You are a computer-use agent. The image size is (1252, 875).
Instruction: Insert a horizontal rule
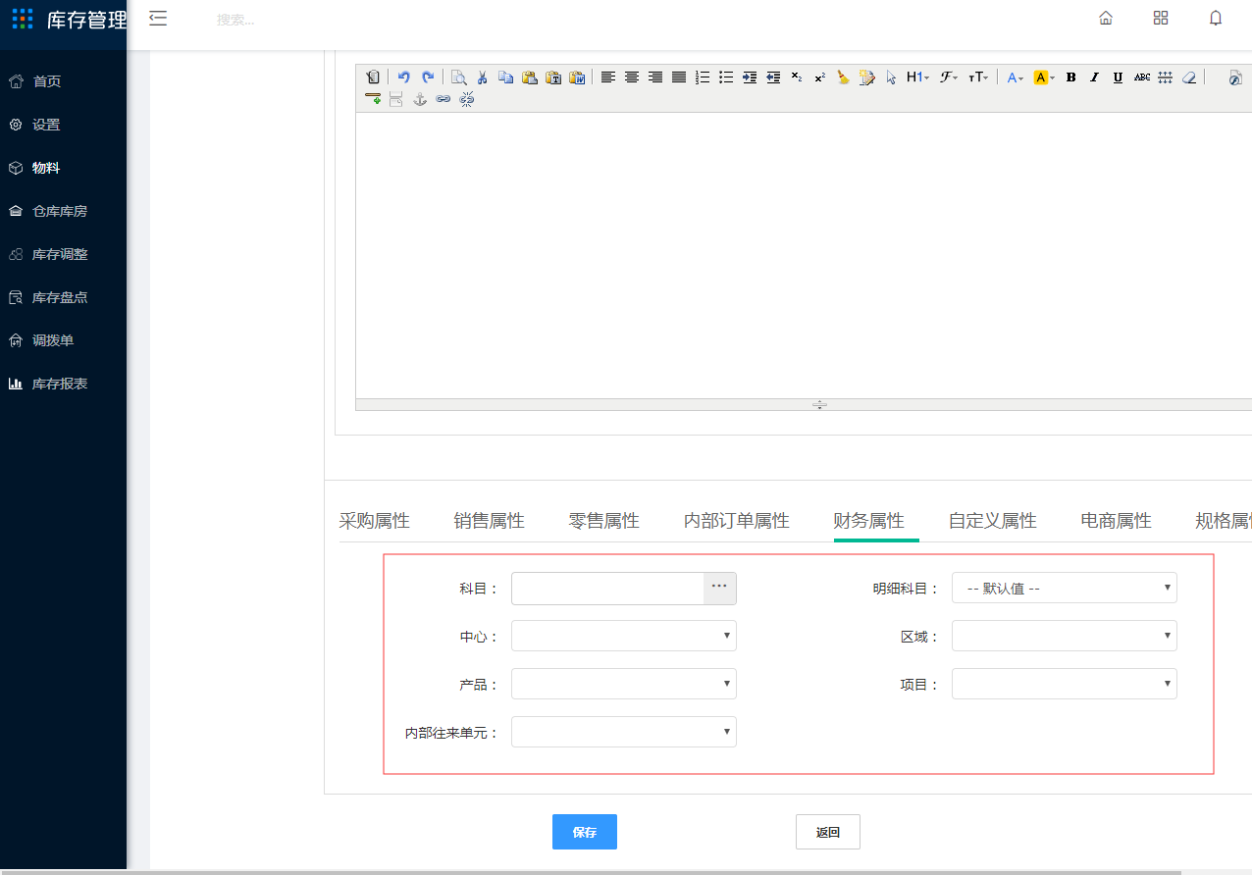(373, 99)
